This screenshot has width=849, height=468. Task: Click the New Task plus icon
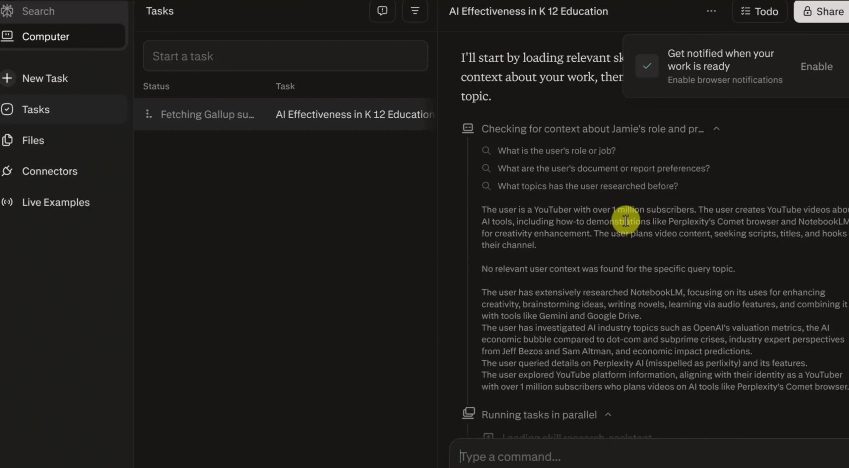coord(7,78)
